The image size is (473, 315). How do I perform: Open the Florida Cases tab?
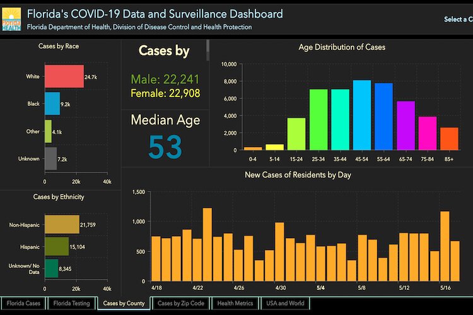[25, 303]
